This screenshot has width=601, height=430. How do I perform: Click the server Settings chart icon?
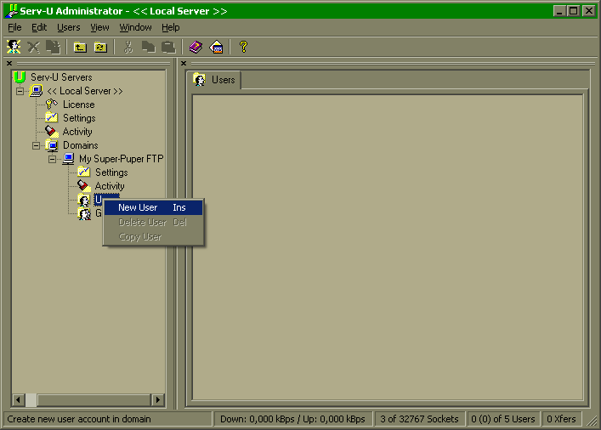tap(51, 117)
